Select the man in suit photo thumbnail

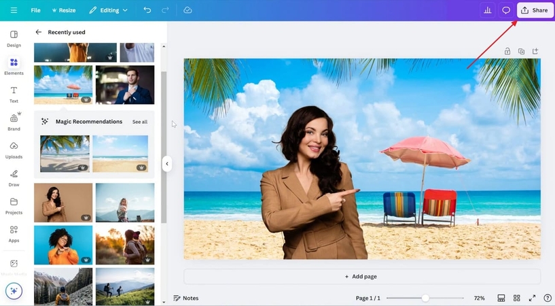125,84
